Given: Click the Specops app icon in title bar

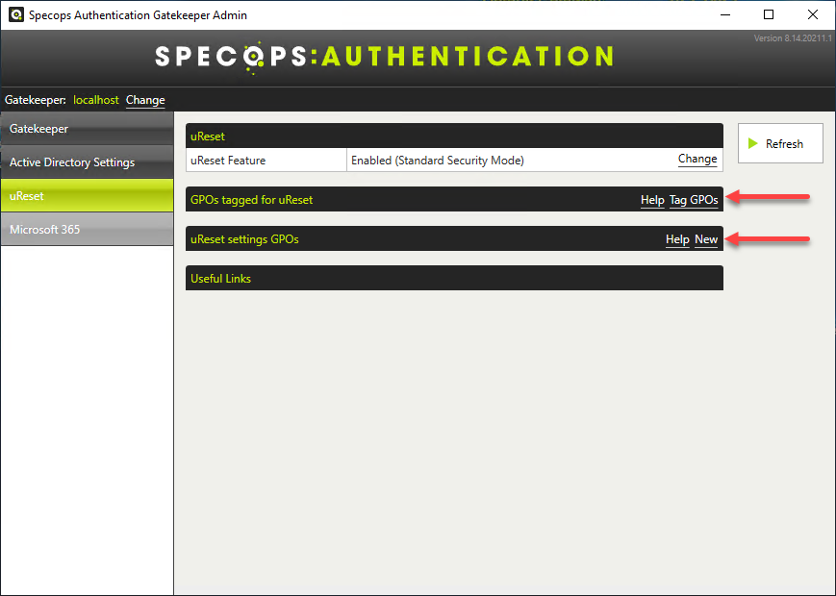Looking at the screenshot, I should point(16,15).
